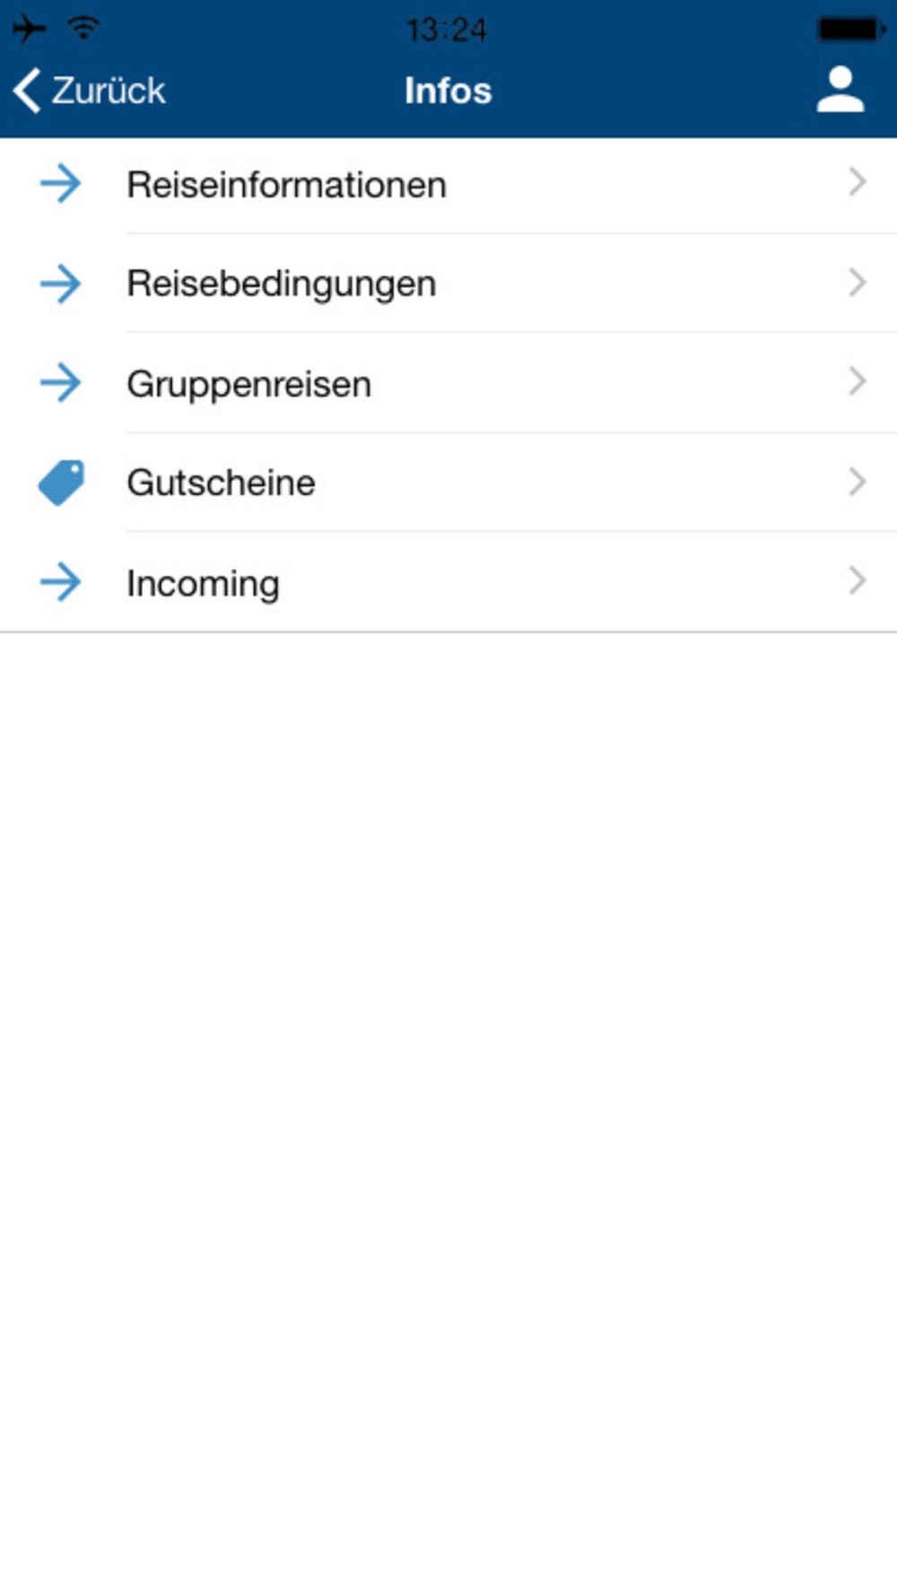Image resolution: width=897 pixels, height=1595 pixels.
Task: Tap the airplane mode status icon
Action: pyautogui.click(x=29, y=29)
